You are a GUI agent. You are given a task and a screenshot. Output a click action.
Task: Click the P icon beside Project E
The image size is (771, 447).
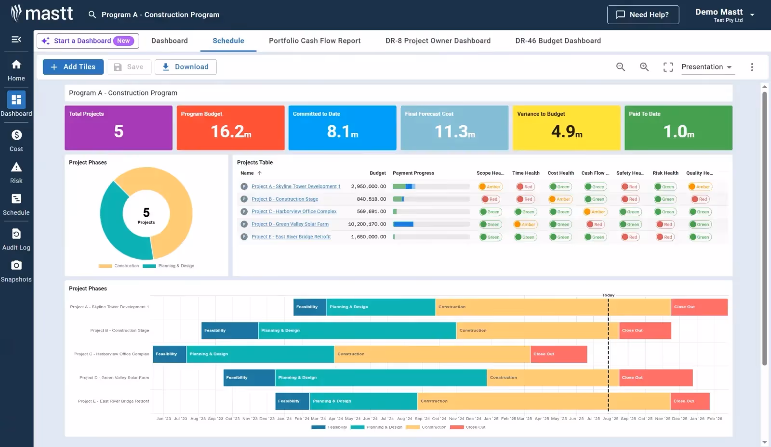[244, 237]
